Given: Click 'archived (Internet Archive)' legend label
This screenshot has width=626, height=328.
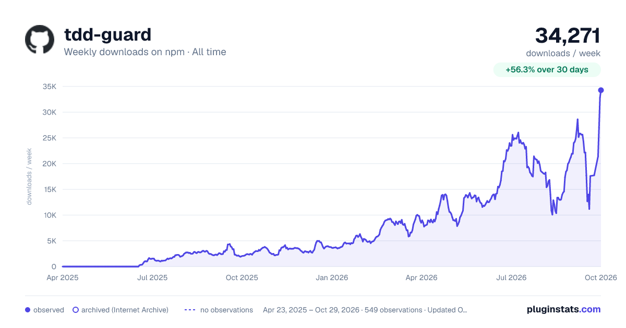Looking at the screenshot, I should coord(125,310).
